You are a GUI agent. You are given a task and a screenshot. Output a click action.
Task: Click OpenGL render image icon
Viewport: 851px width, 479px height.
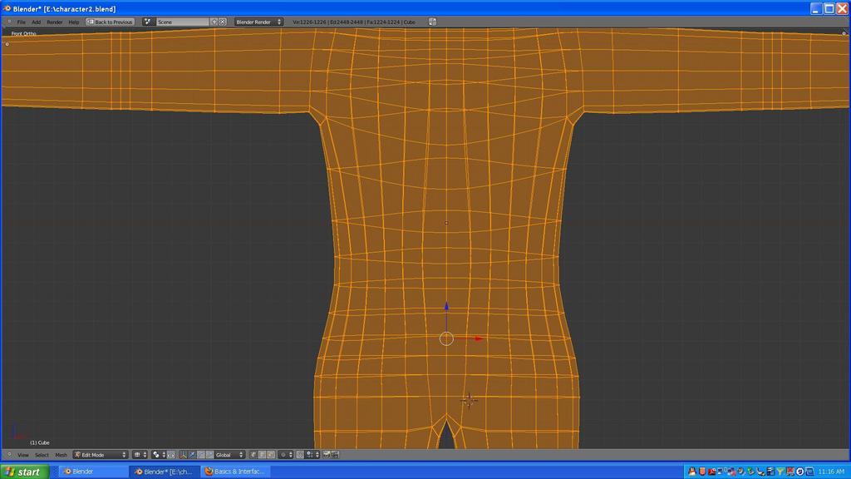click(327, 455)
